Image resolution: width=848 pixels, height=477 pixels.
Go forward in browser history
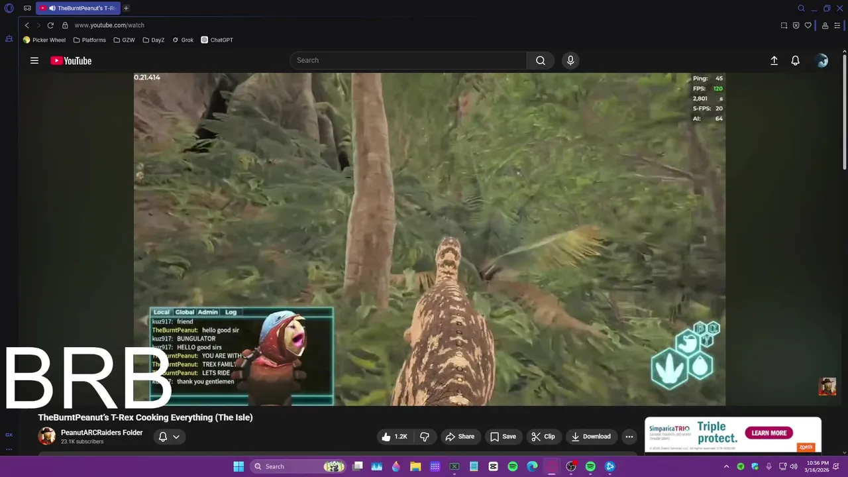pyautogui.click(x=38, y=25)
